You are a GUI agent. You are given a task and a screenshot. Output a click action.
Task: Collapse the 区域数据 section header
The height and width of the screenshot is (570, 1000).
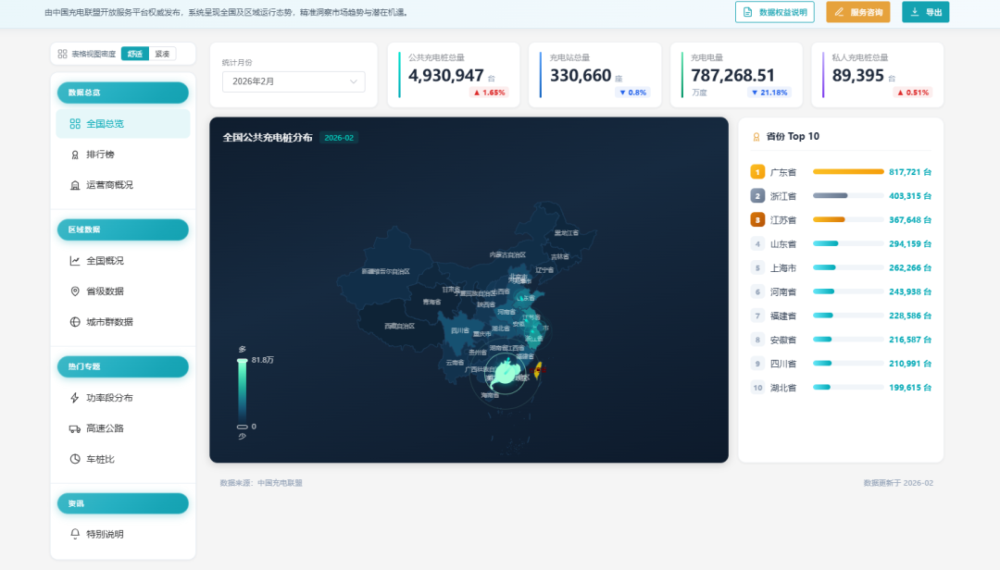coord(123,229)
